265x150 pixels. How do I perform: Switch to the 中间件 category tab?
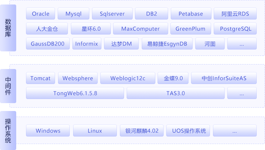8,85
